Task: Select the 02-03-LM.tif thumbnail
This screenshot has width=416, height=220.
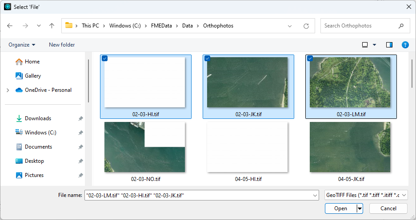Action: coord(350,82)
